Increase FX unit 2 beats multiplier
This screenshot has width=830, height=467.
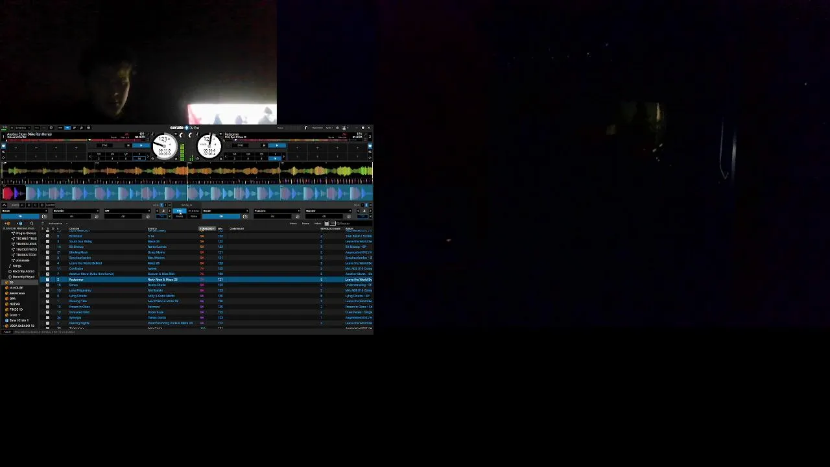click(370, 211)
